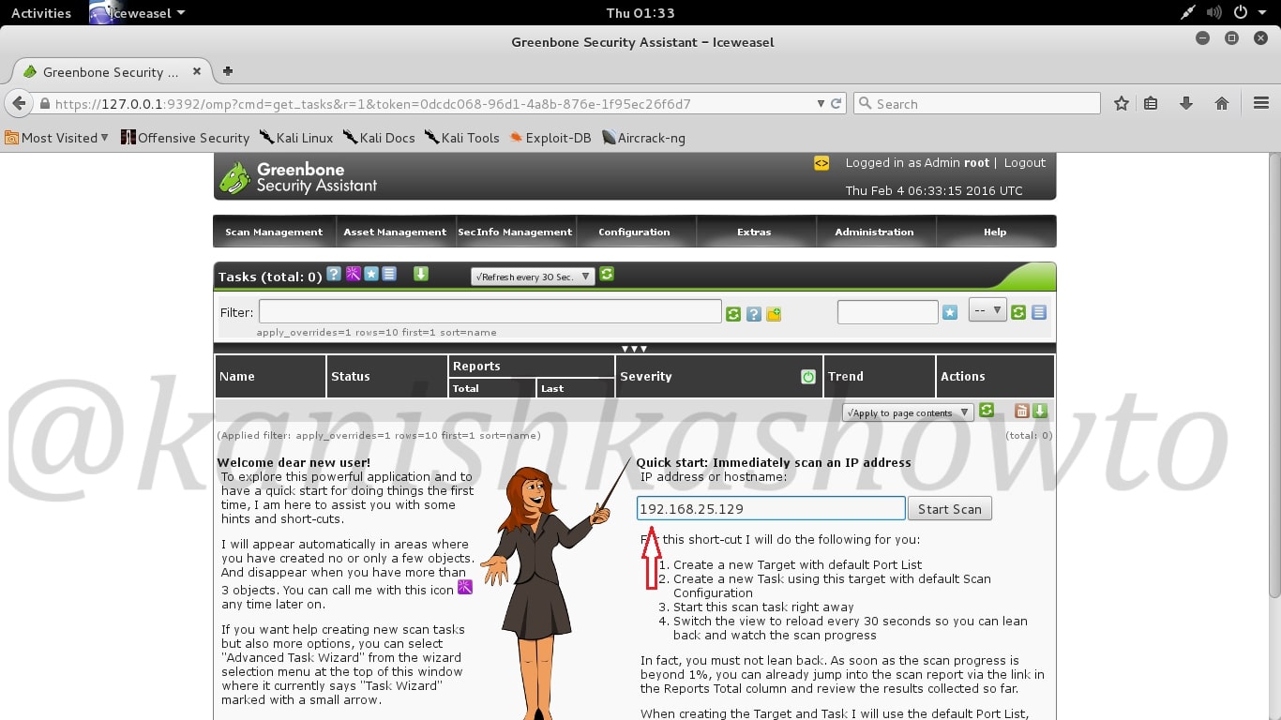Viewport: 1281px width, 720px height.
Task: Click the root username link
Action: click(976, 162)
